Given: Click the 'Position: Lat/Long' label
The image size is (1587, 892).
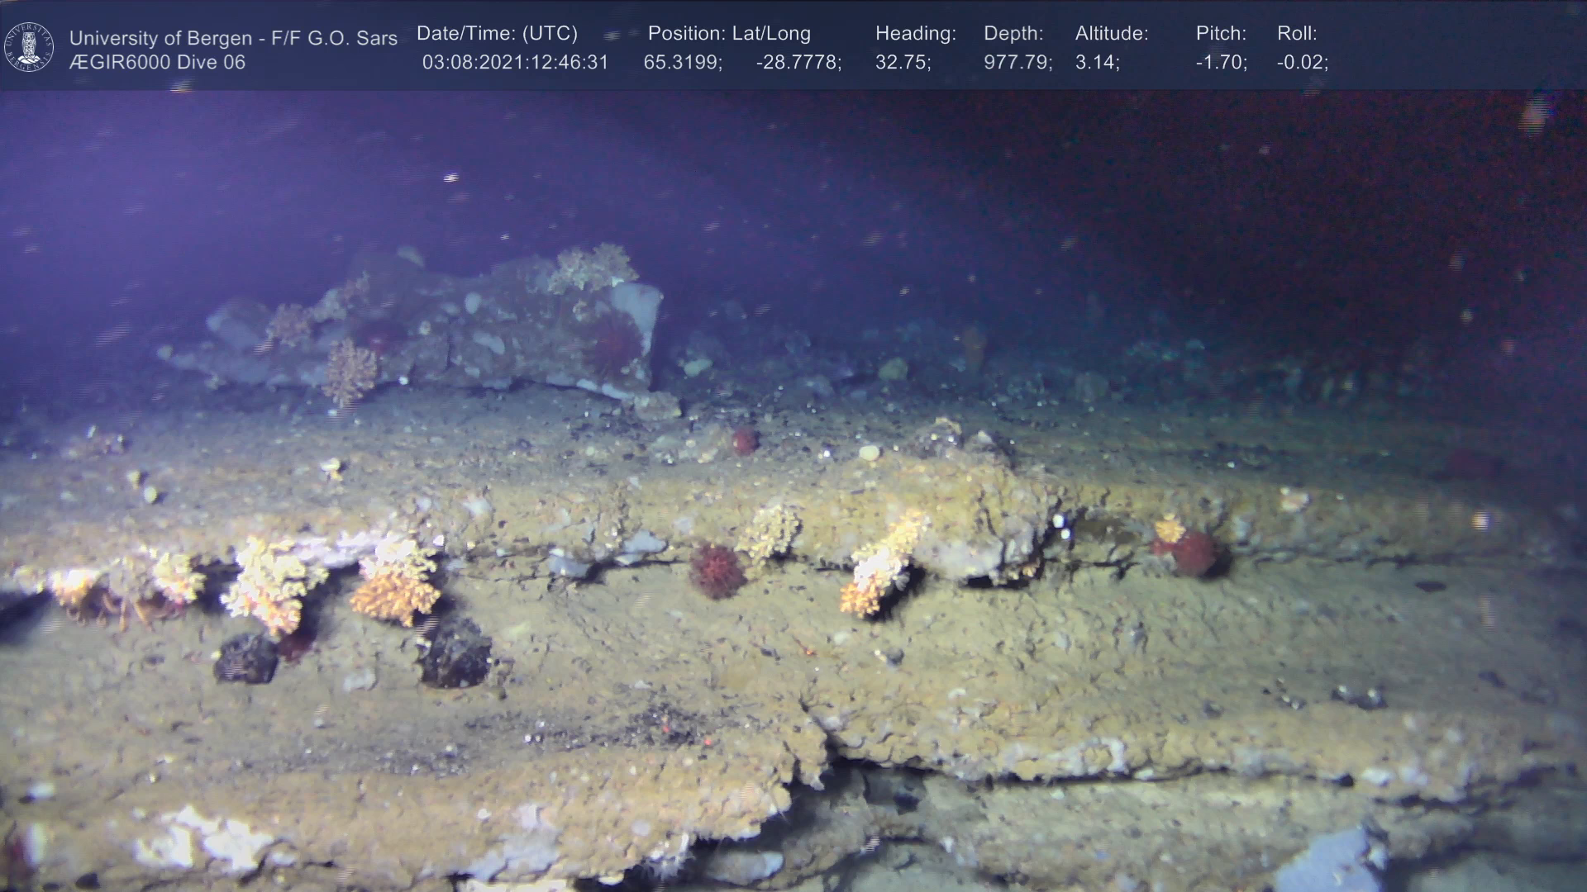Looking at the screenshot, I should [729, 34].
